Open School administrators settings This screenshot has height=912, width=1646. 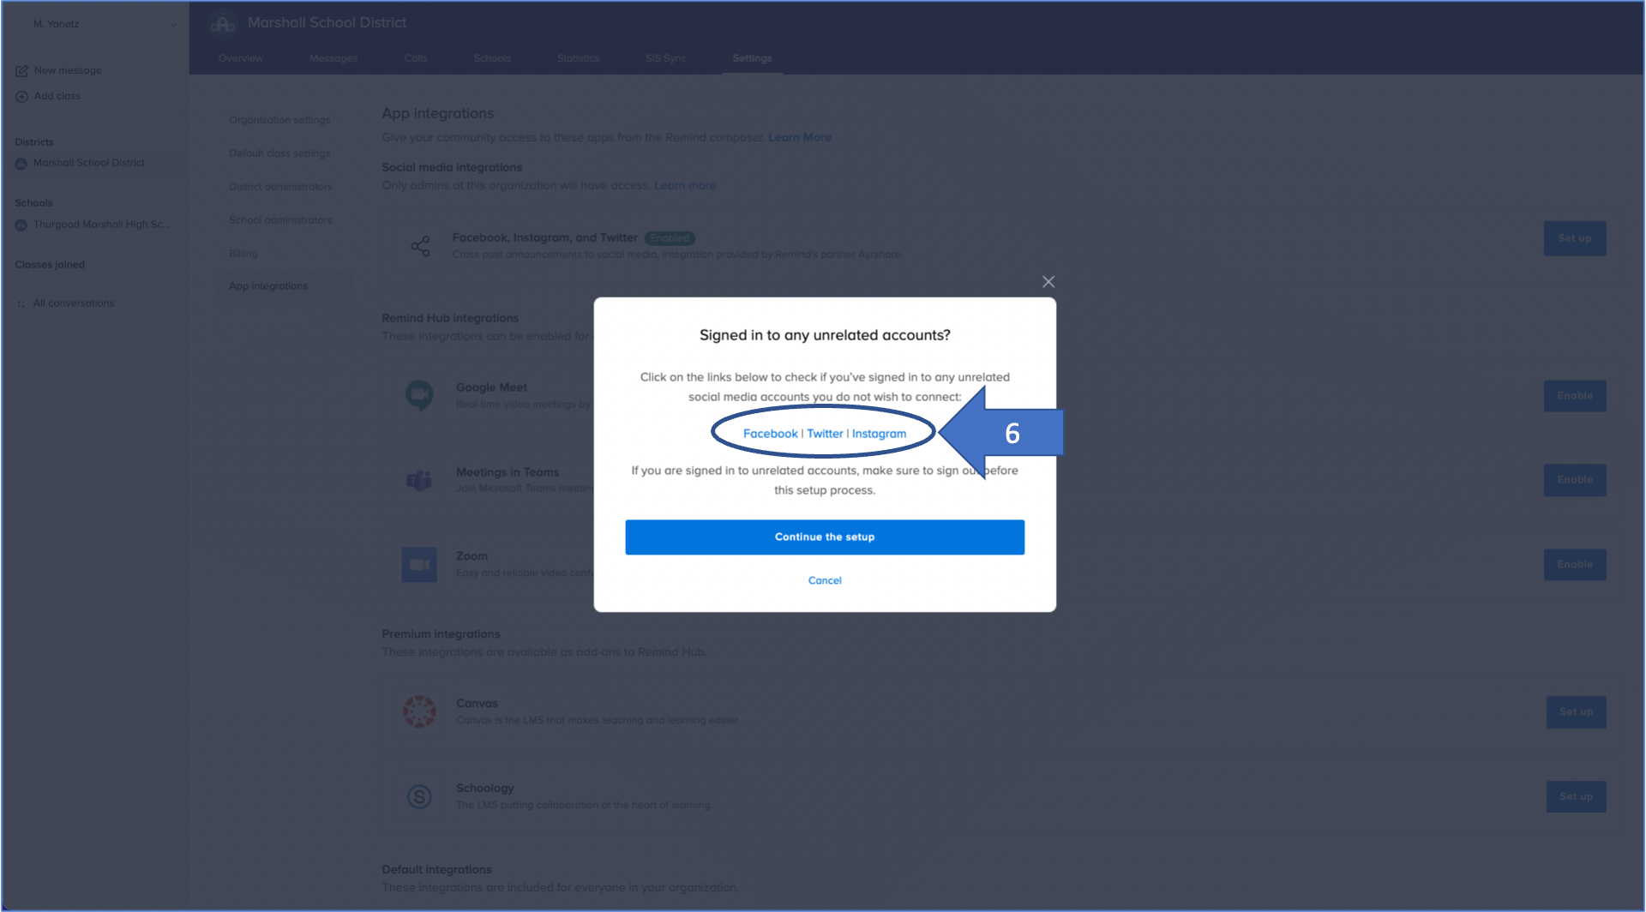tap(280, 220)
